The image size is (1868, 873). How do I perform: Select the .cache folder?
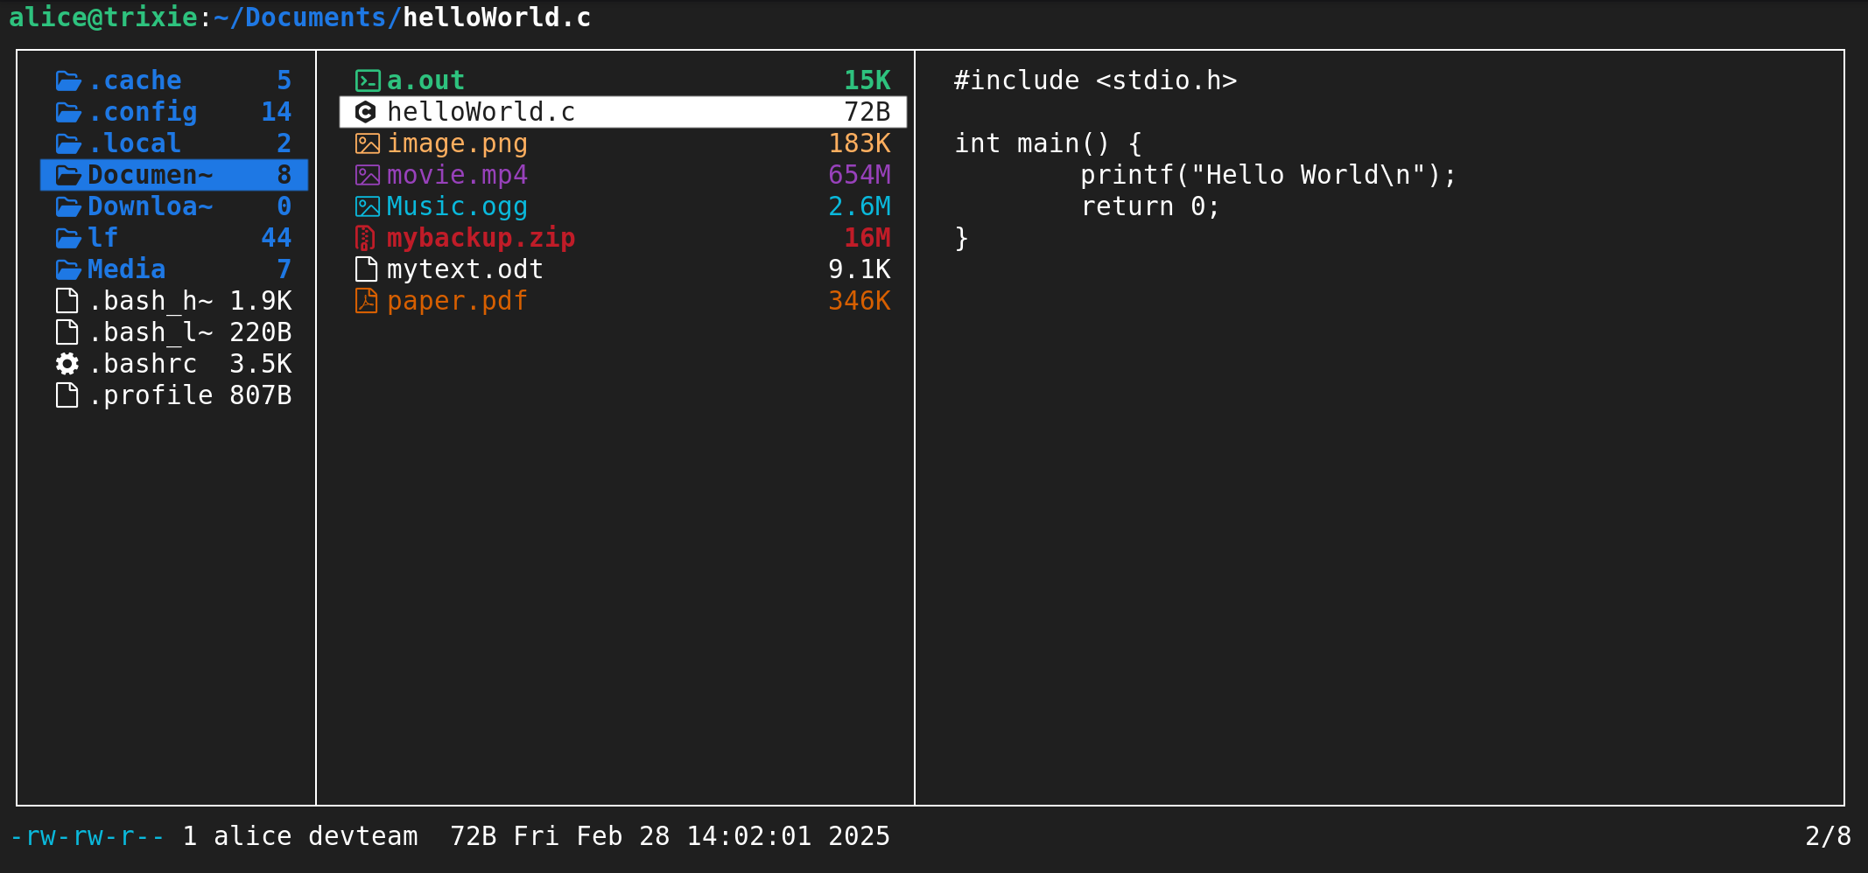pos(136,80)
